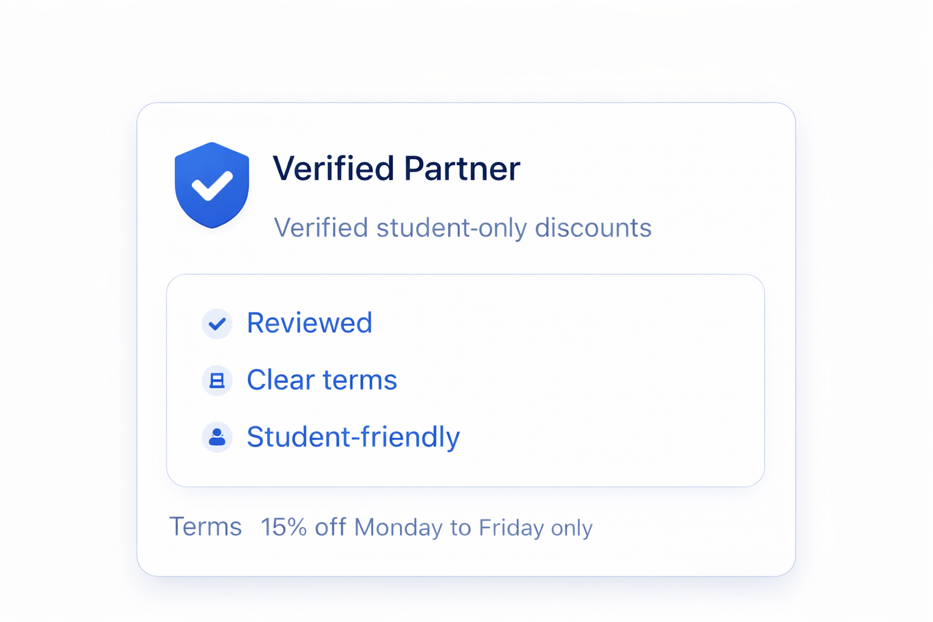Click the inner benefits list container
The width and height of the screenshot is (933, 622).
[x=465, y=380]
